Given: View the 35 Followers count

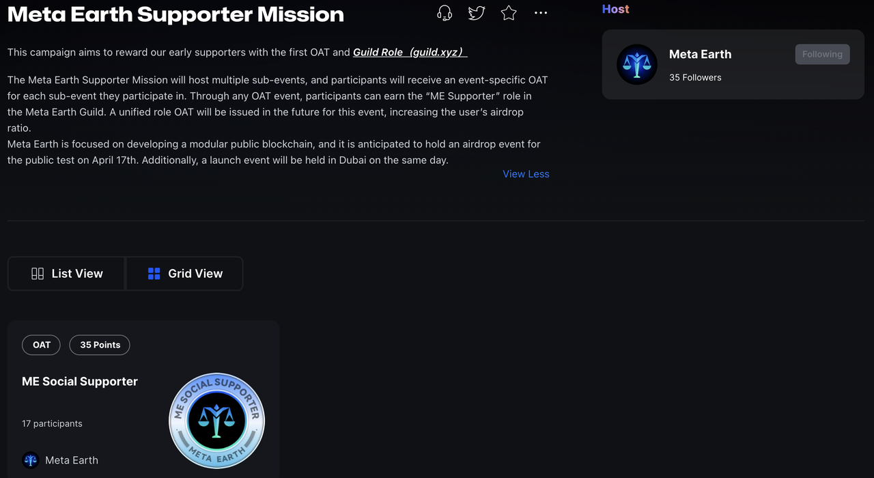Looking at the screenshot, I should pyautogui.click(x=695, y=78).
